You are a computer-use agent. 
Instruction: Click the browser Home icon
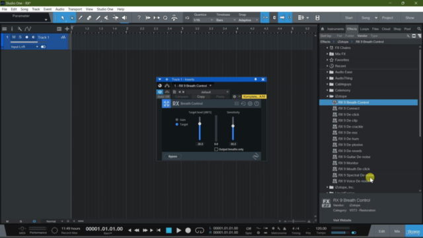(323, 29)
